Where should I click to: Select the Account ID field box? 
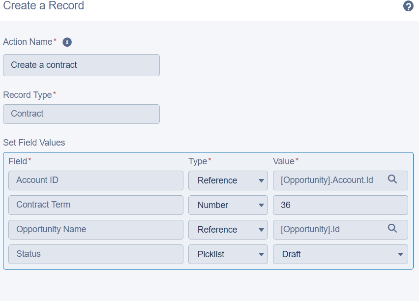click(96, 181)
